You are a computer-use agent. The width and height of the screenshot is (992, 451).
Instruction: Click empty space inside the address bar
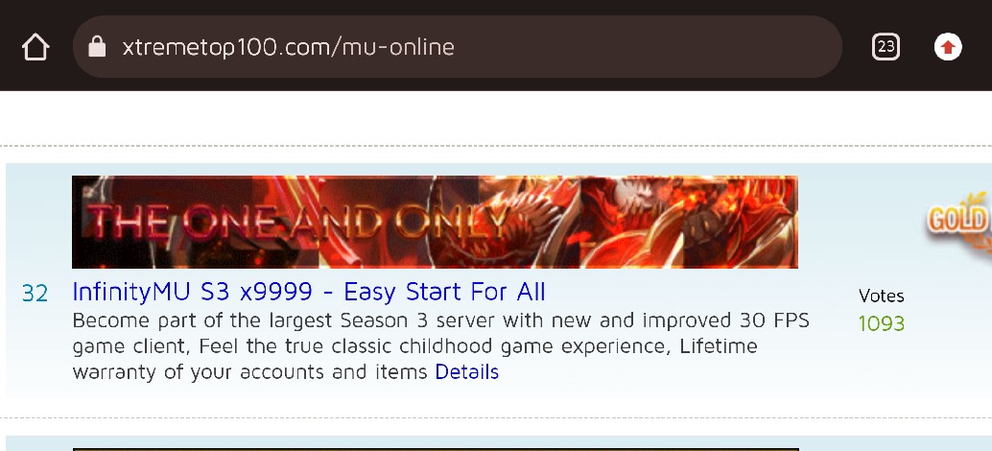[x=646, y=47]
